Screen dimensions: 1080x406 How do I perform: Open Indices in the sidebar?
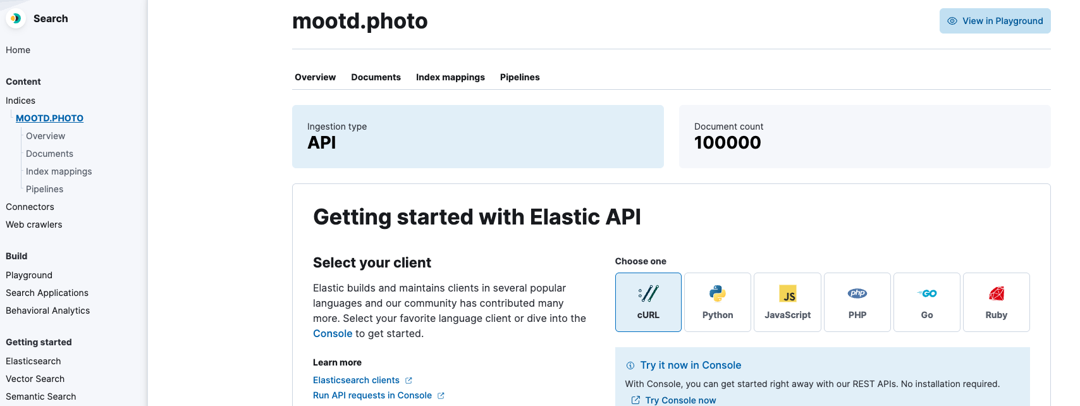(20, 101)
